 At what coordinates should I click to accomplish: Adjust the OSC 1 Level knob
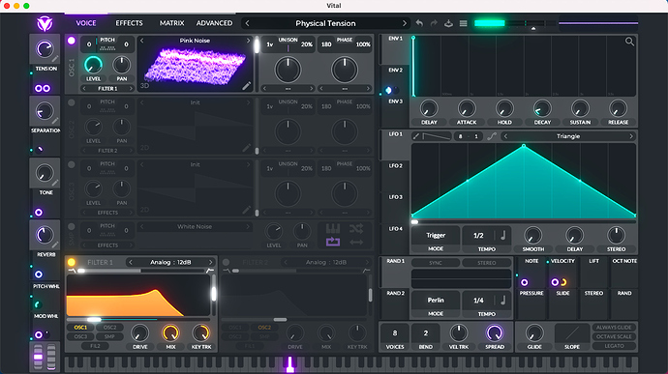[x=93, y=65]
